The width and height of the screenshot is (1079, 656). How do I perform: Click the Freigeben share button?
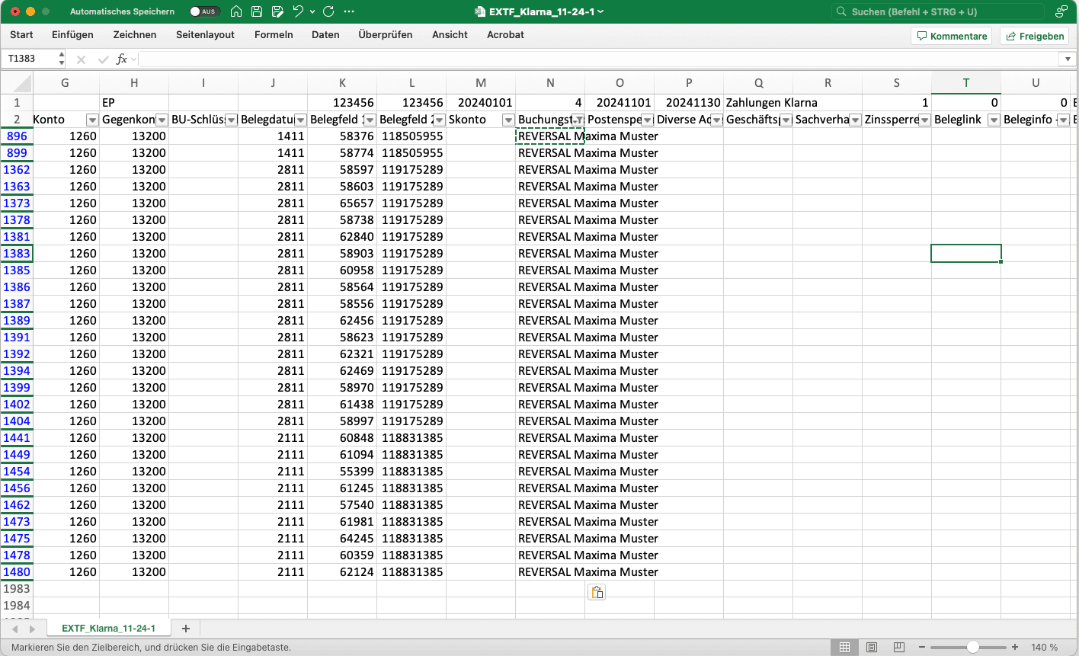click(1034, 36)
